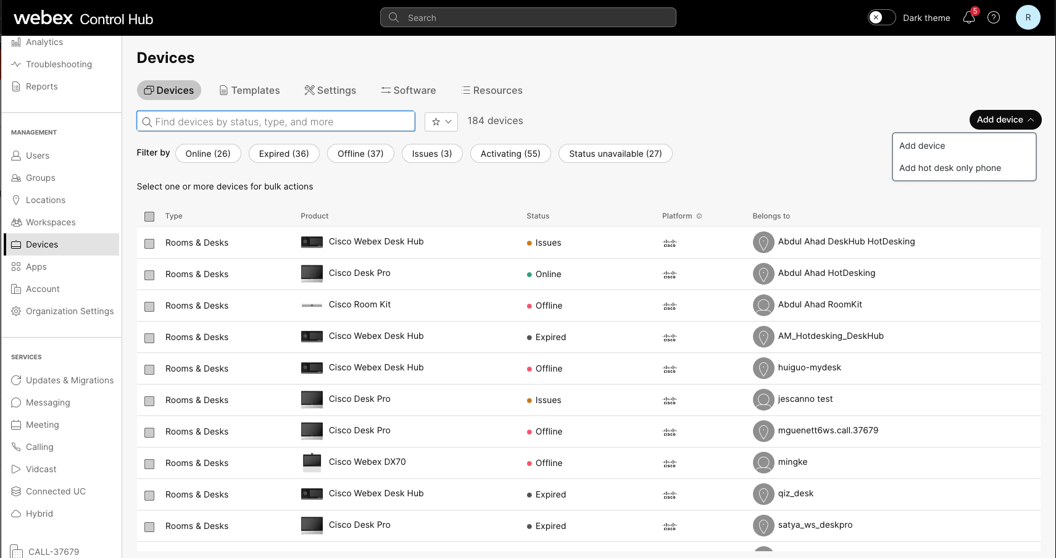
Task: Click the Account building icon
Action: coord(16,289)
